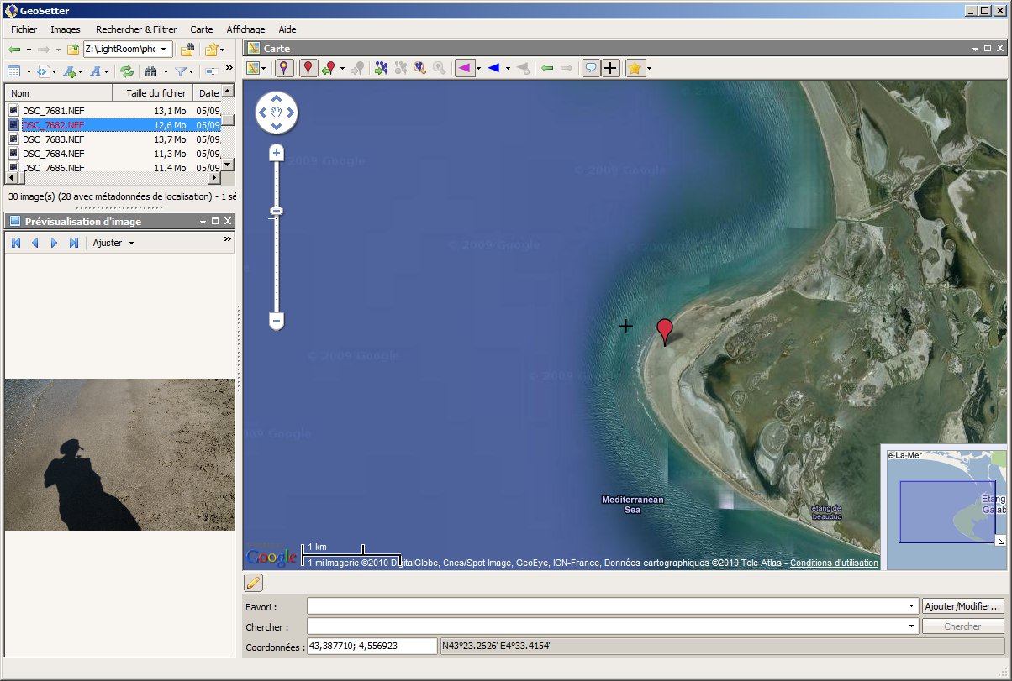This screenshot has height=681, width=1012.
Task: Expand the Ajuster dropdown in preview panel
Action: coord(130,244)
